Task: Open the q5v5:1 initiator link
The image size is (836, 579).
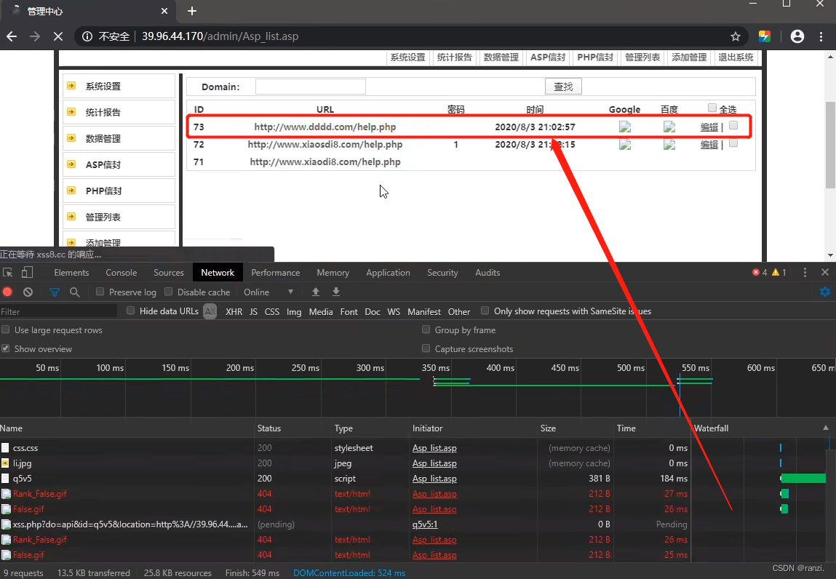Action: 425,524
